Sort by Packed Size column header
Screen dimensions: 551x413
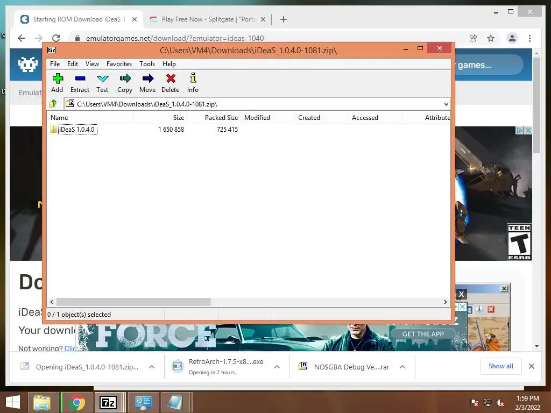tap(214, 118)
